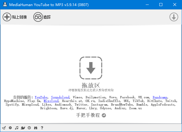Click the 拖放区 heading text
Screen dimensions: 182x132
pos(91,85)
